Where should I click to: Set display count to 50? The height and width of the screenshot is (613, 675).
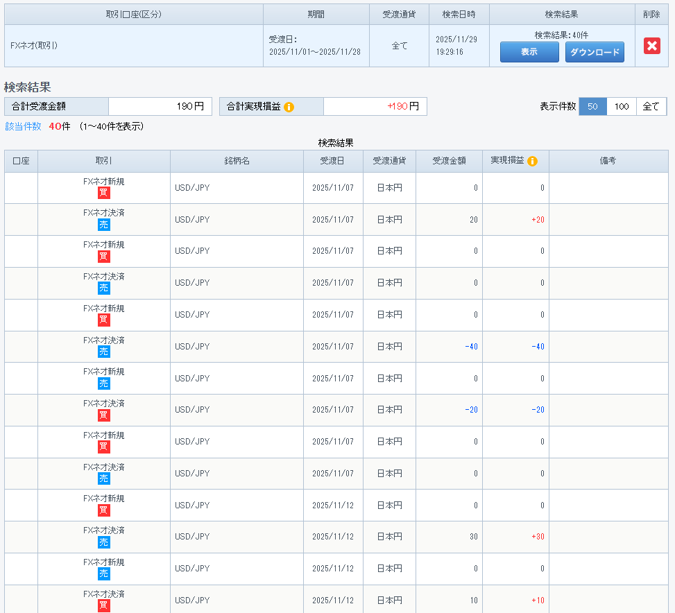click(592, 106)
